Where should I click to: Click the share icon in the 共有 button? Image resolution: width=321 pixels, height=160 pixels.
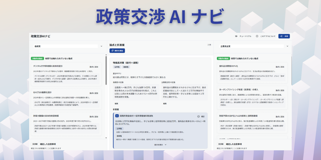point(282,36)
